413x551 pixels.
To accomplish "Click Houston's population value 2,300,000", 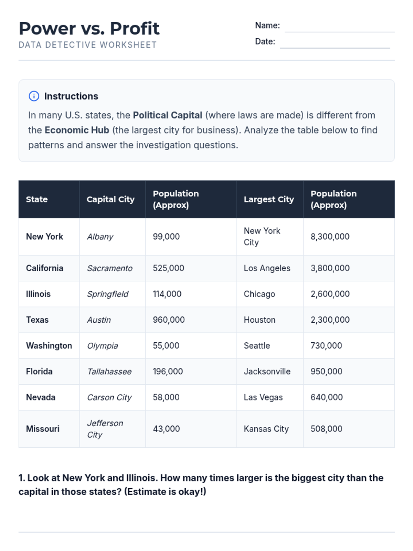I will pyautogui.click(x=330, y=320).
